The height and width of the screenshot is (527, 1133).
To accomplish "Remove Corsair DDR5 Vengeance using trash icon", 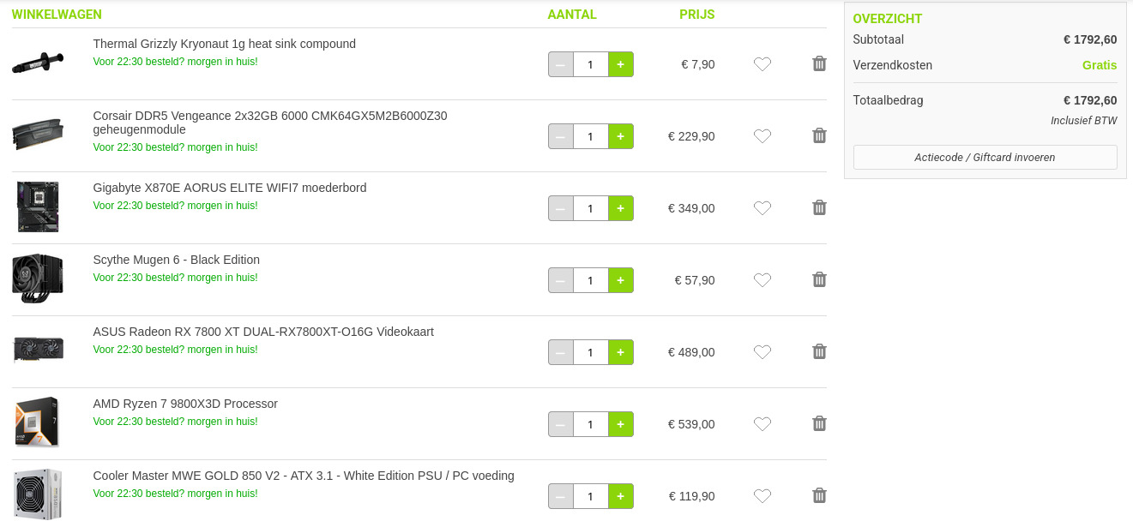I will pyautogui.click(x=819, y=135).
